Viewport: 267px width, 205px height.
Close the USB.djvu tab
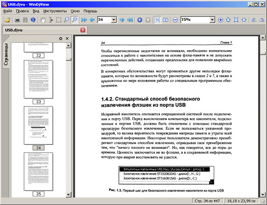(x=83, y=30)
